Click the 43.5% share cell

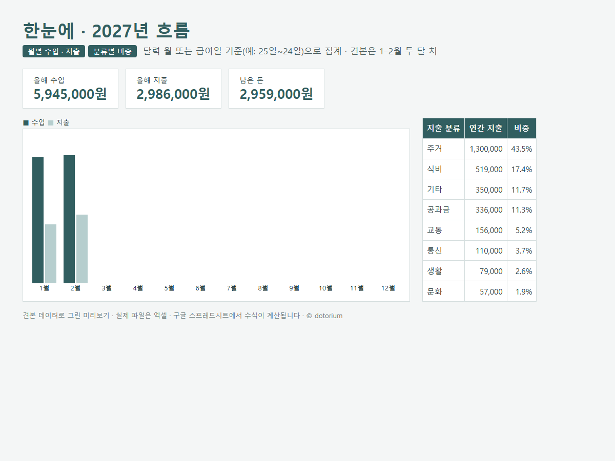522,149
